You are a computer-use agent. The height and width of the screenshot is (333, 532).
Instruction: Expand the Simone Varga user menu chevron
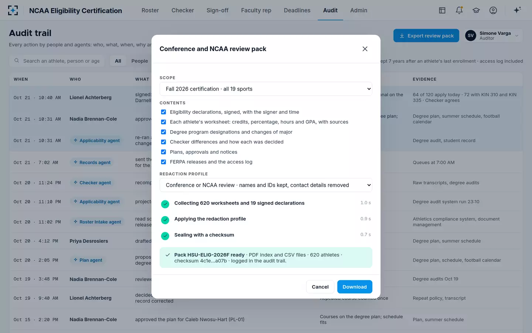click(x=517, y=36)
